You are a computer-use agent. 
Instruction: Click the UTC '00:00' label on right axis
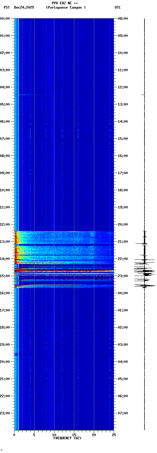(123, 293)
